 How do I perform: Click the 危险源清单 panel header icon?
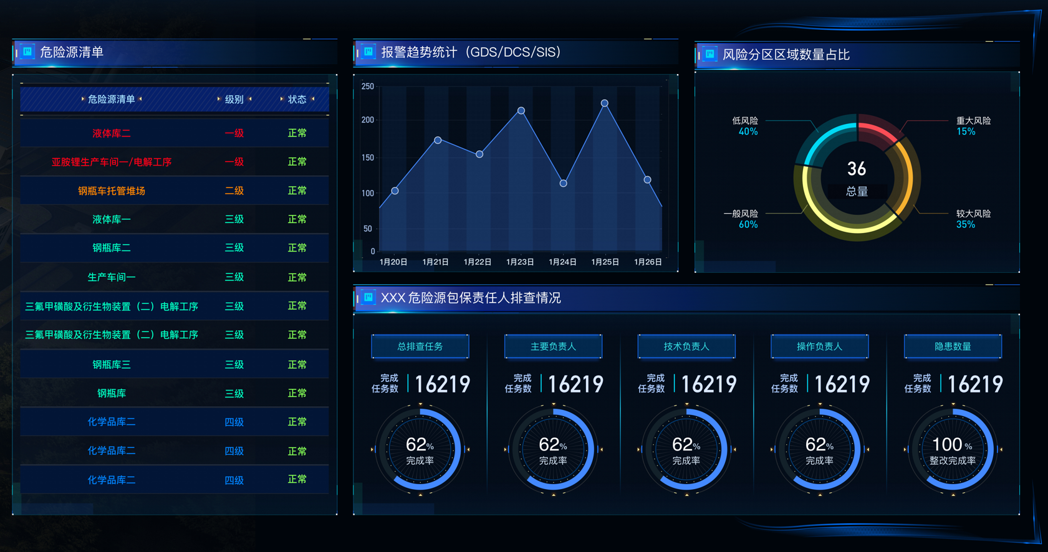pos(27,52)
